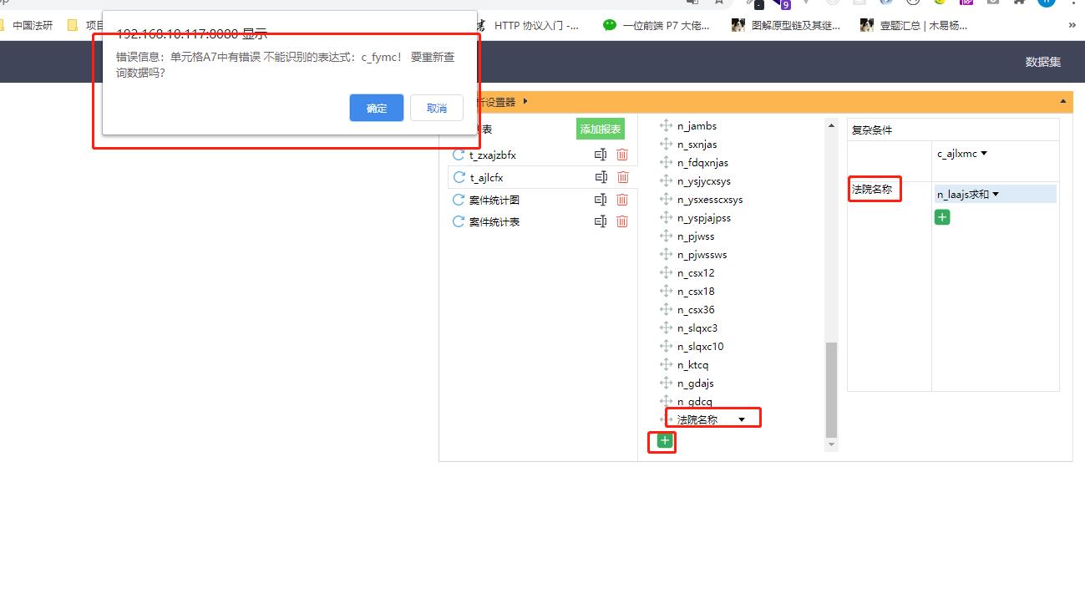Click the field list scroll-down arrow
Image resolution: width=1085 pixels, height=589 pixels.
tap(831, 445)
